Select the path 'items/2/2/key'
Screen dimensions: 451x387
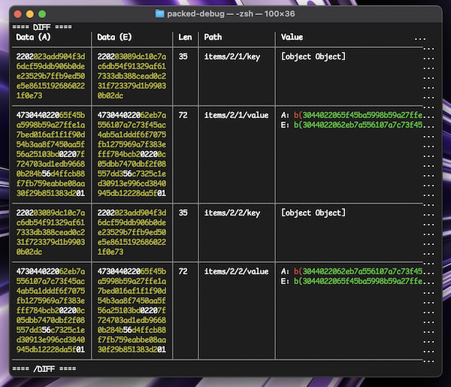tap(232, 213)
